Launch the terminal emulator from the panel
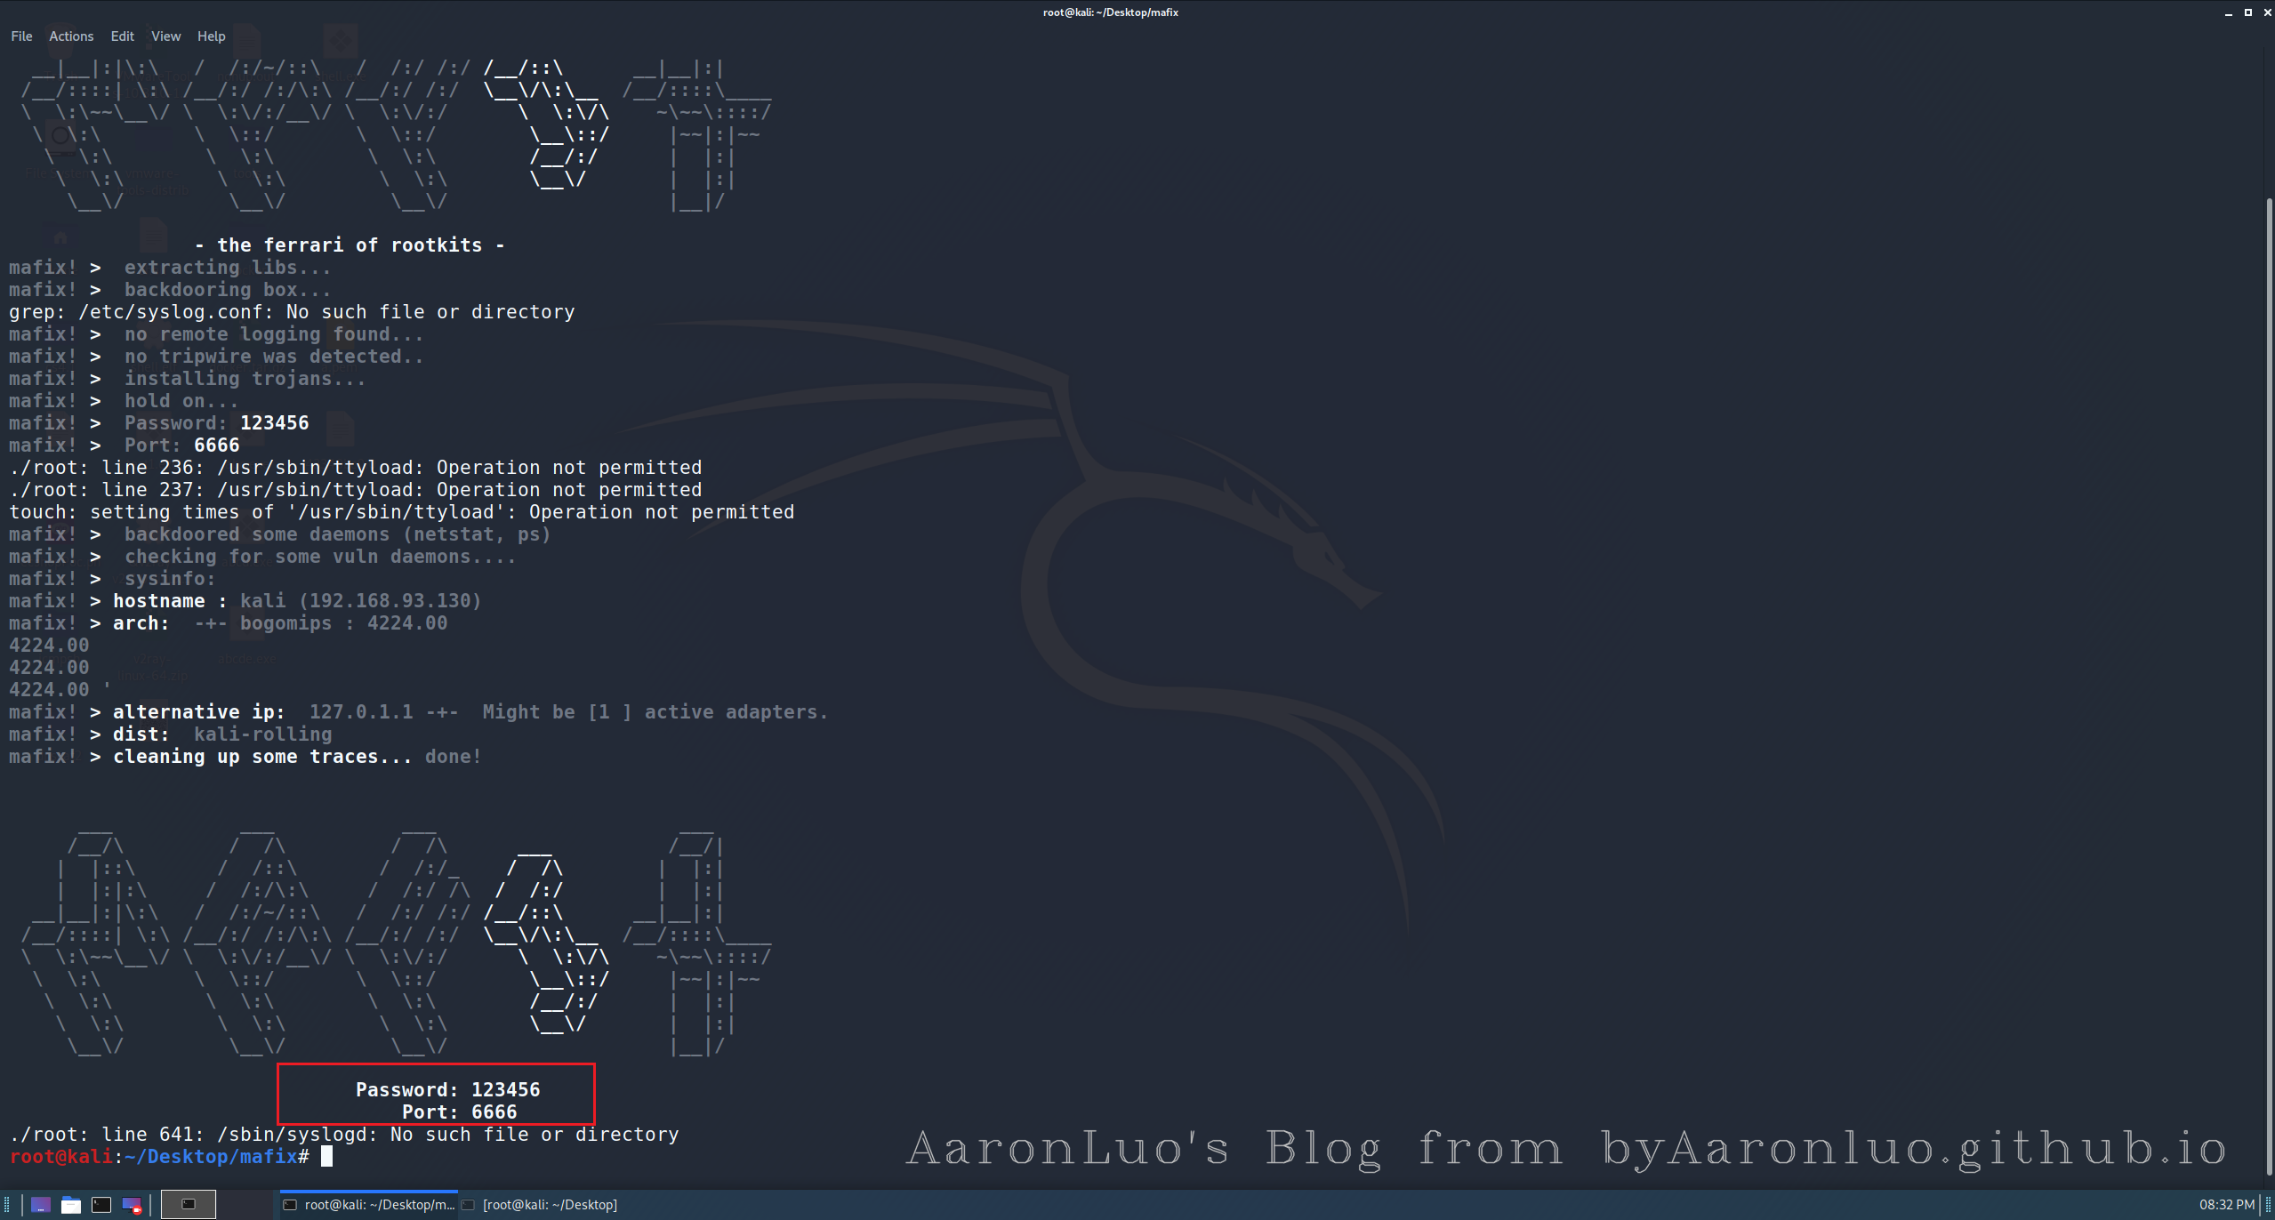Image resolution: width=2275 pixels, height=1220 pixels. click(101, 1205)
